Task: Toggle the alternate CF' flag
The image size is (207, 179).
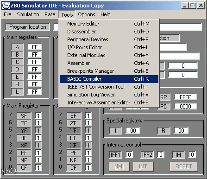Action: coord(74,168)
